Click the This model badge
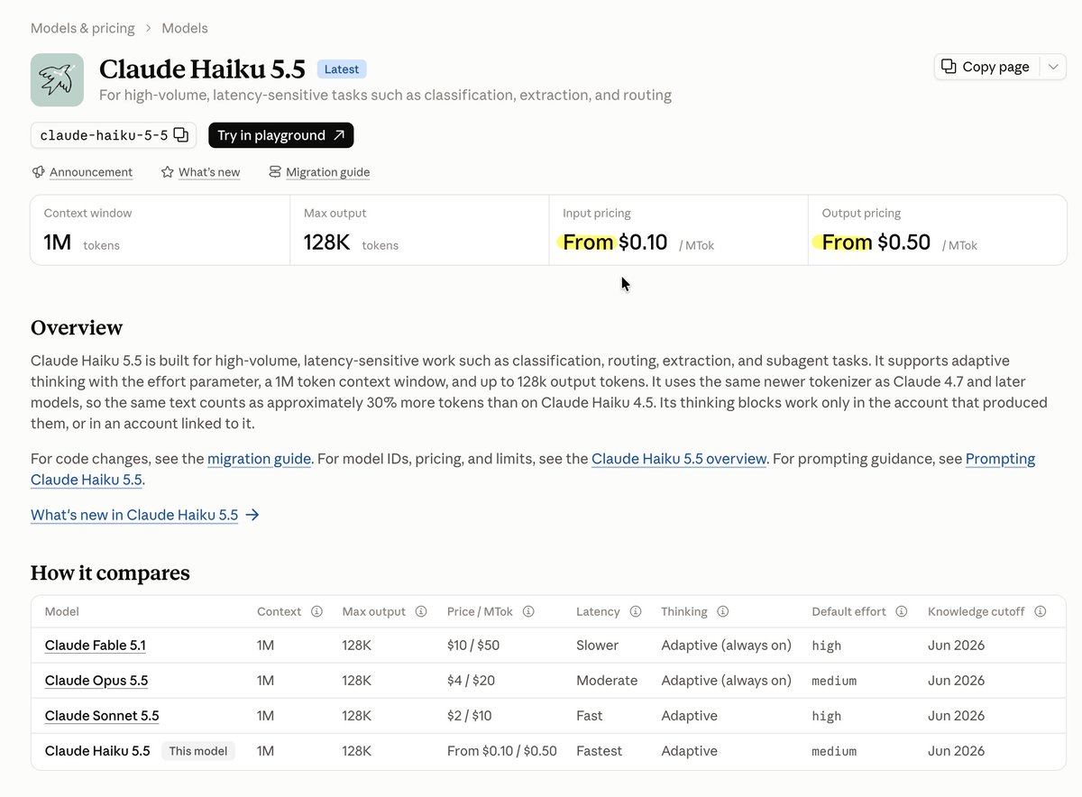 pos(198,751)
